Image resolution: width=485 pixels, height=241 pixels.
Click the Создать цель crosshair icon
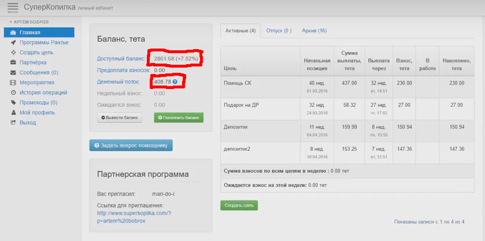[13, 53]
